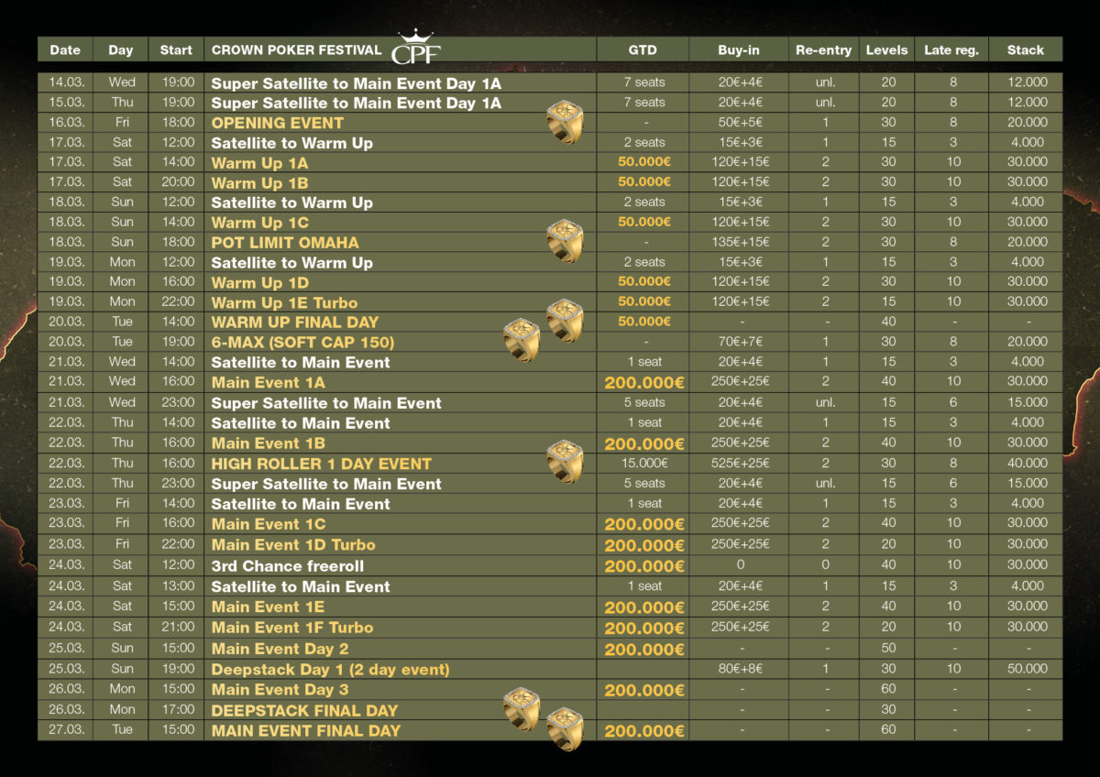1100x777 pixels.
Task: Click the Warm Up 1E Turbo event name
Action: pyautogui.click(x=284, y=302)
